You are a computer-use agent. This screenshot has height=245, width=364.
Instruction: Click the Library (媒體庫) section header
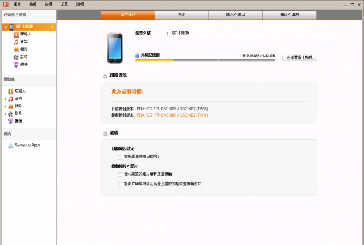(x=9, y=80)
